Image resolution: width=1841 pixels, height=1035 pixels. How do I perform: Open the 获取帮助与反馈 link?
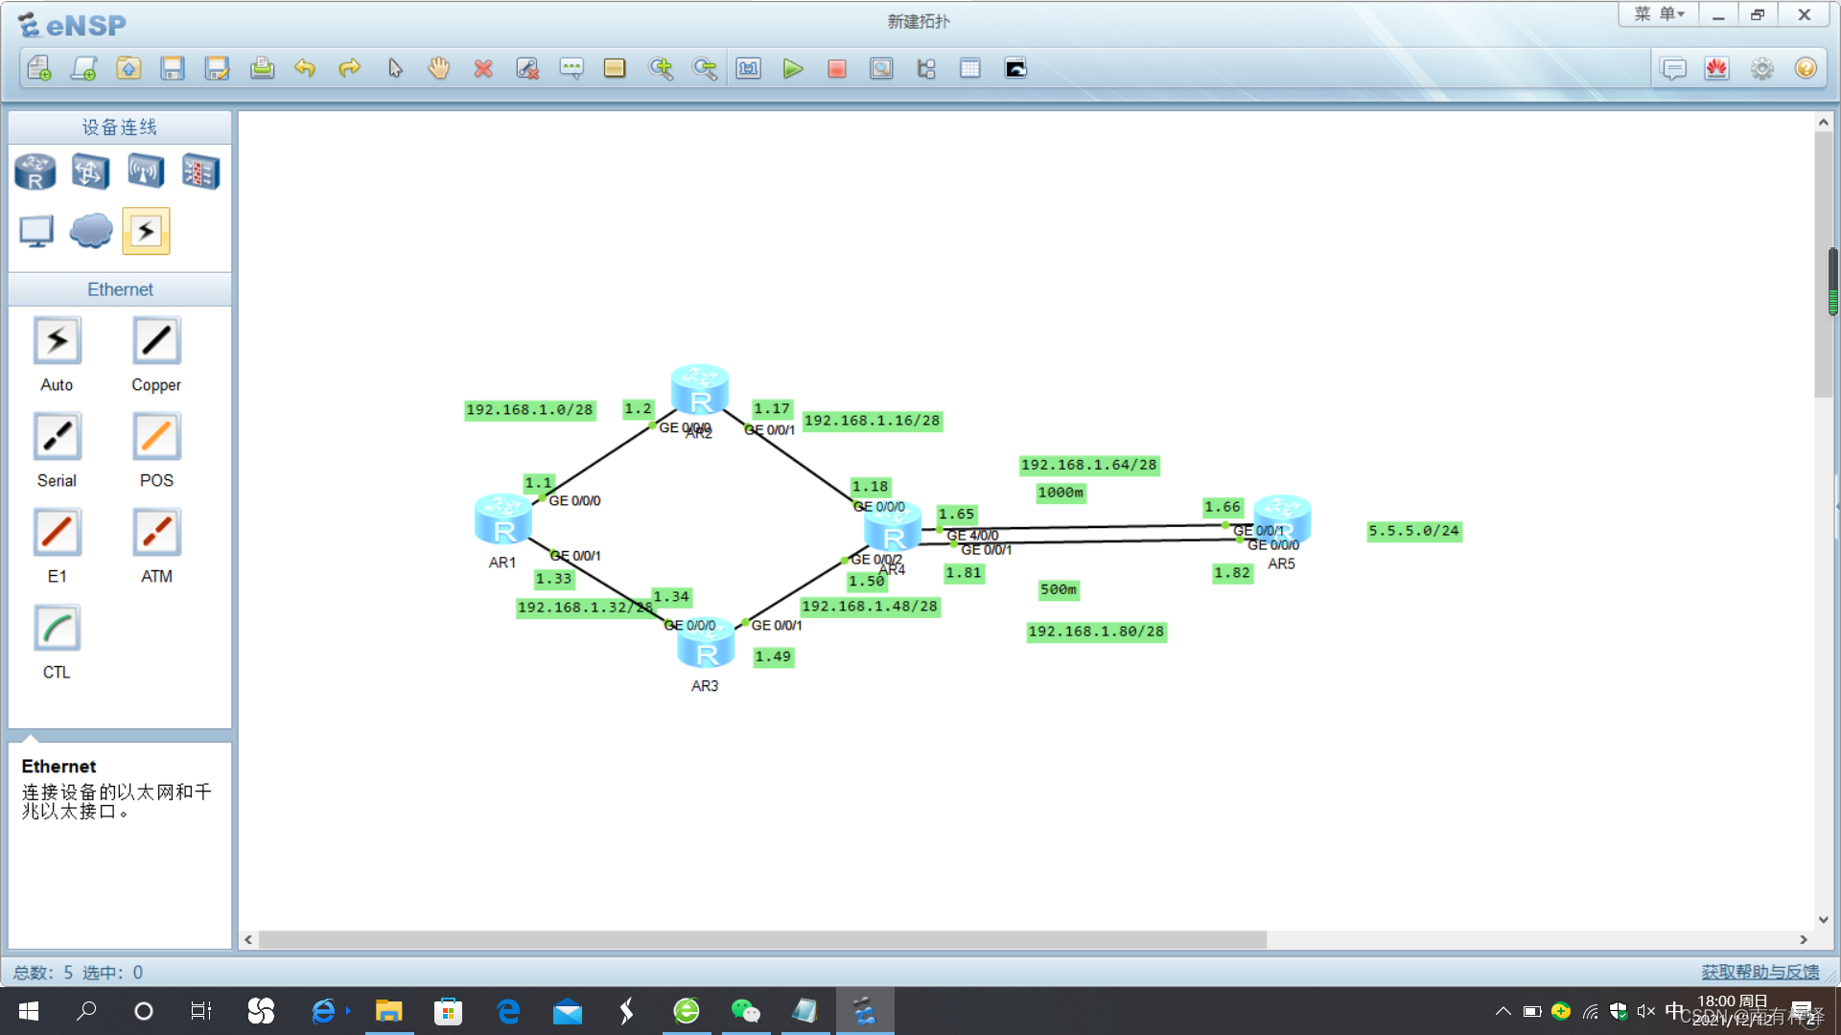[1760, 972]
